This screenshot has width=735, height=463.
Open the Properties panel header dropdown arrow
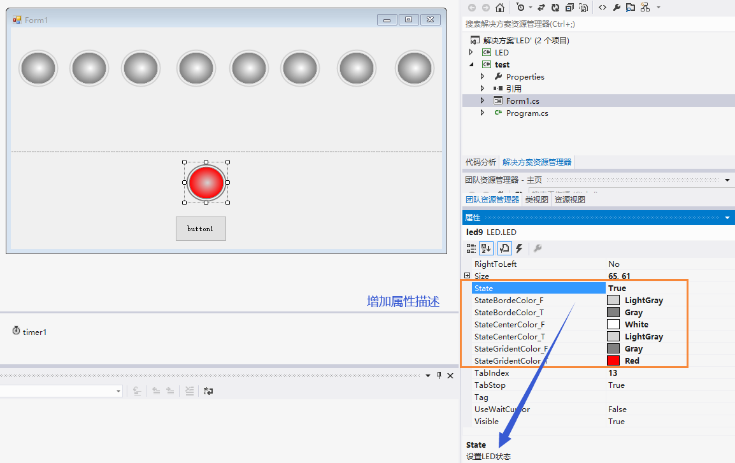(x=727, y=218)
